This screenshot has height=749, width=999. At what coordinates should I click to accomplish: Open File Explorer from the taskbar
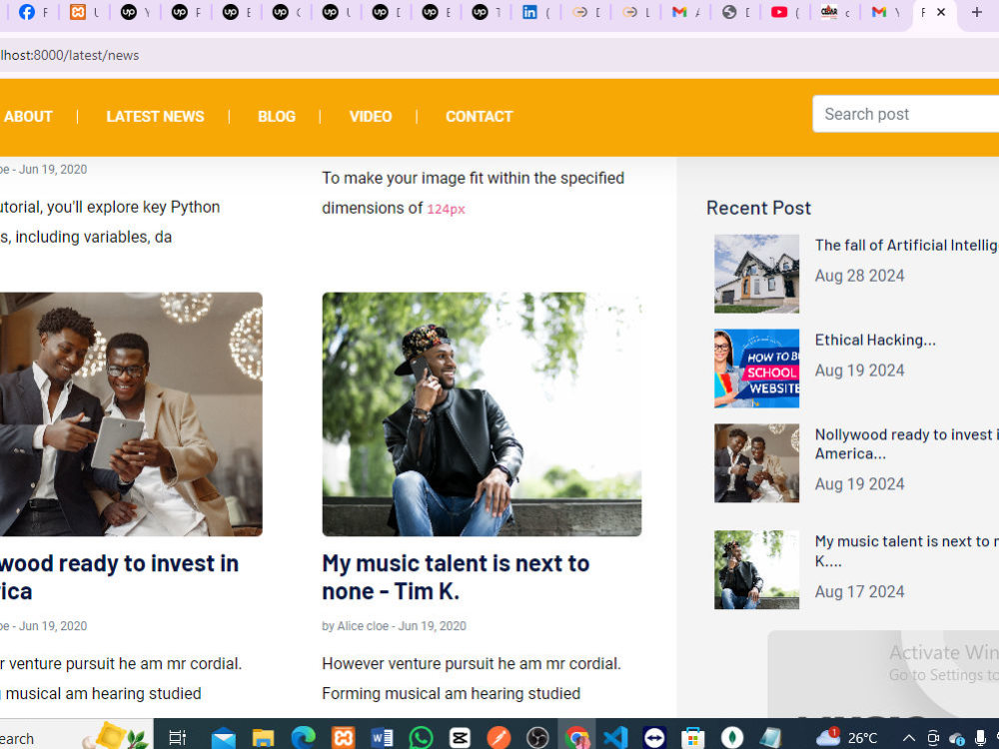[263, 738]
